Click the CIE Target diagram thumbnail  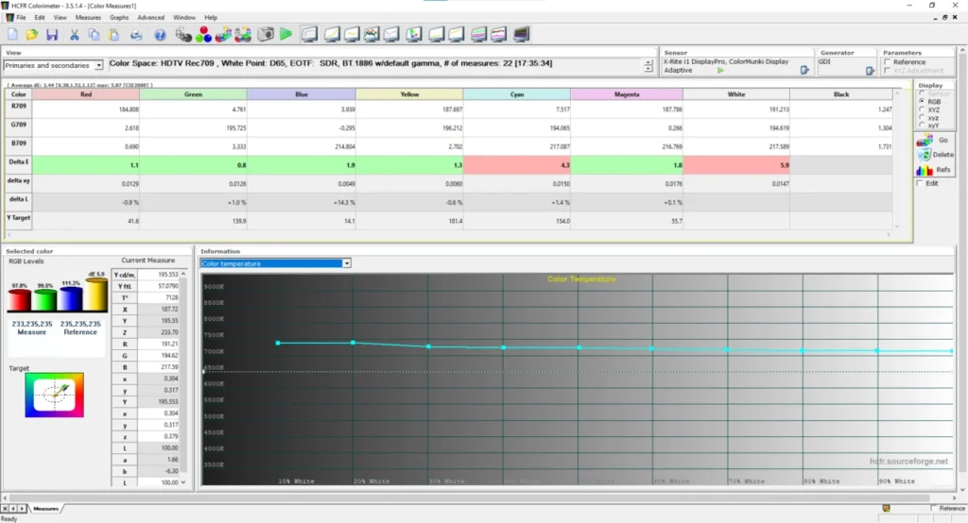pyautogui.click(x=54, y=396)
